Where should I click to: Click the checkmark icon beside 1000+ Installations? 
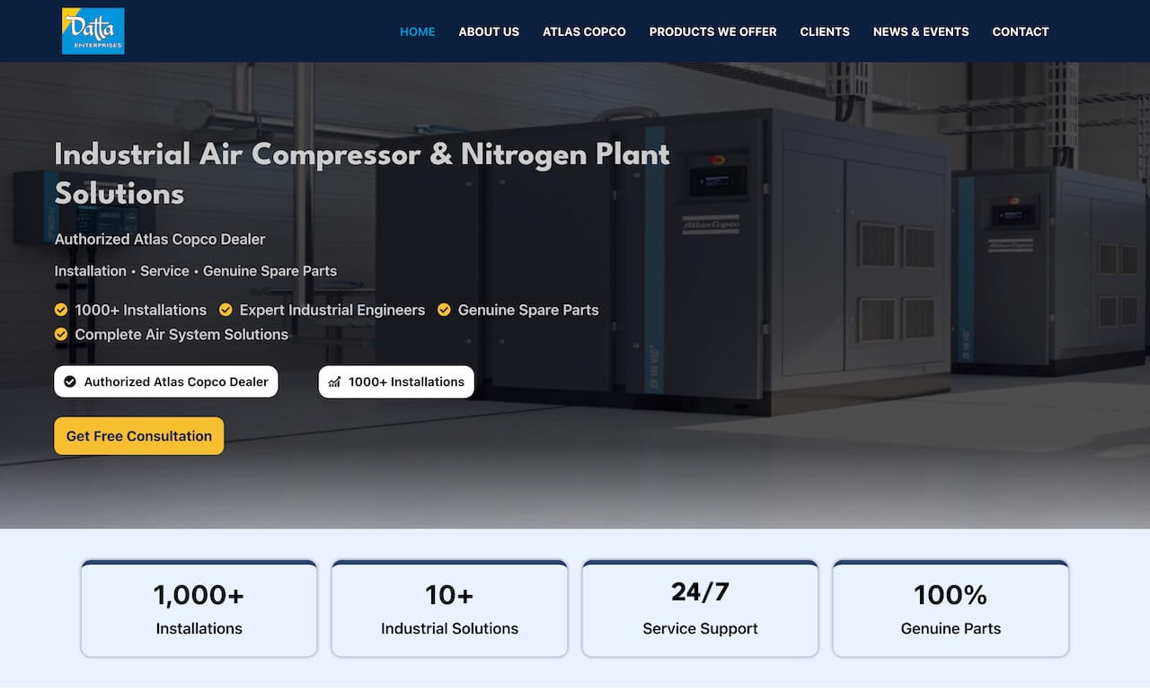click(61, 310)
